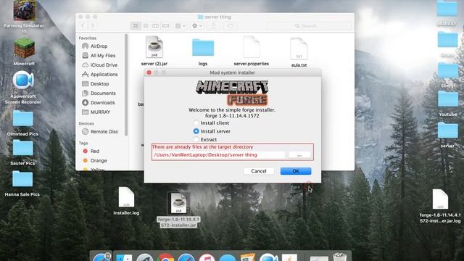The width and height of the screenshot is (464, 261).
Task: Switch Finder to list view
Action: click(x=146, y=26)
